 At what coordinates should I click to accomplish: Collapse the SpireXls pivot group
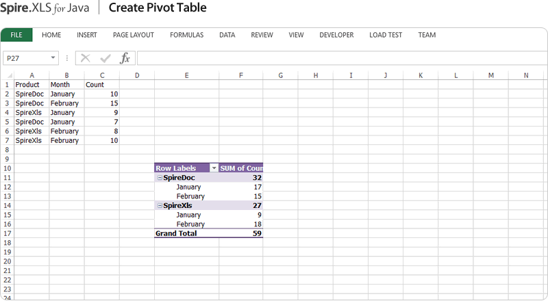[x=160, y=205]
